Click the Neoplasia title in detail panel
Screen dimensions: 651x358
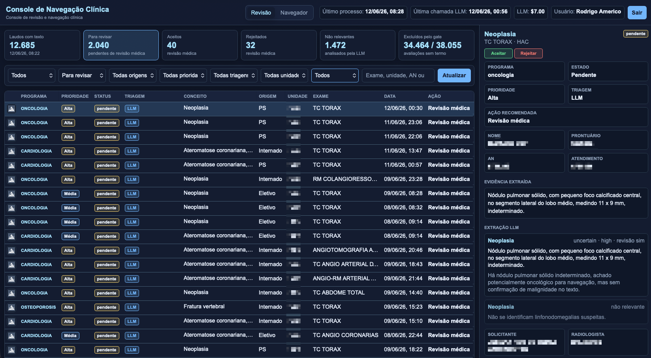coord(500,34)
